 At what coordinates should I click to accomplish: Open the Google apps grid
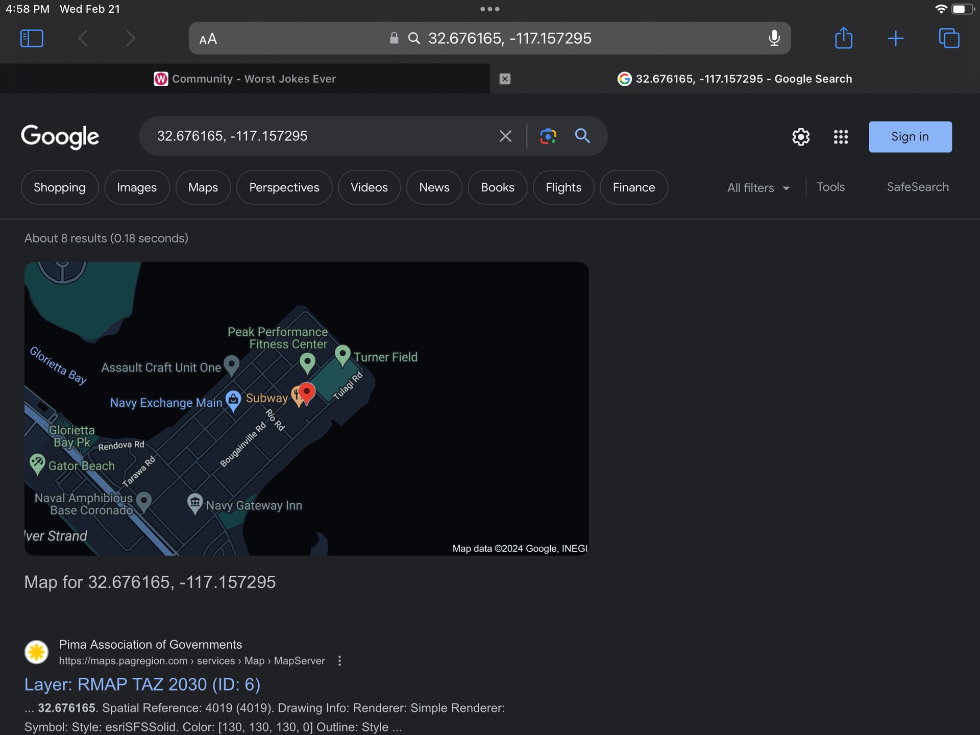(841, 137)
